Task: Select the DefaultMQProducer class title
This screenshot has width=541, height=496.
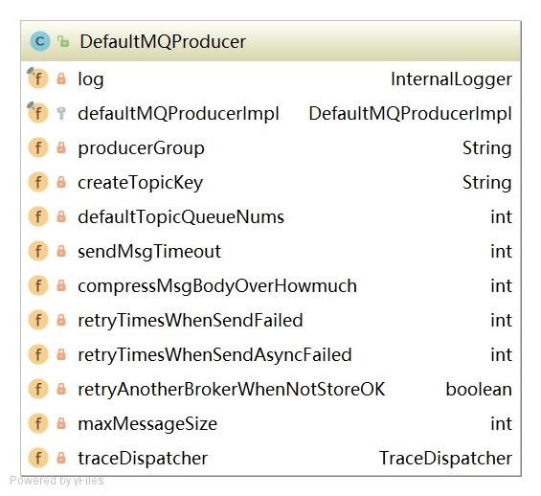Action: [163, 42]
